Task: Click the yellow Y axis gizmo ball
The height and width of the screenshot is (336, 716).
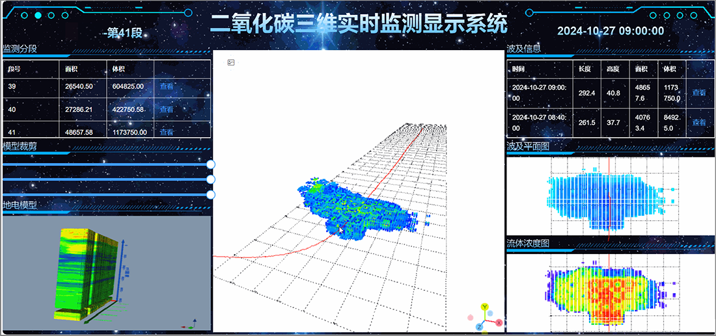Action: coord(484,307)
